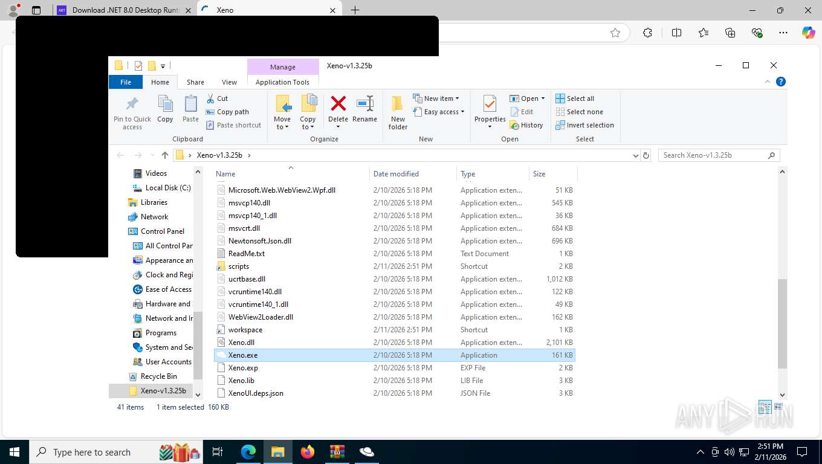
Task: Cut the selected file
Action: tap(217, 98)
